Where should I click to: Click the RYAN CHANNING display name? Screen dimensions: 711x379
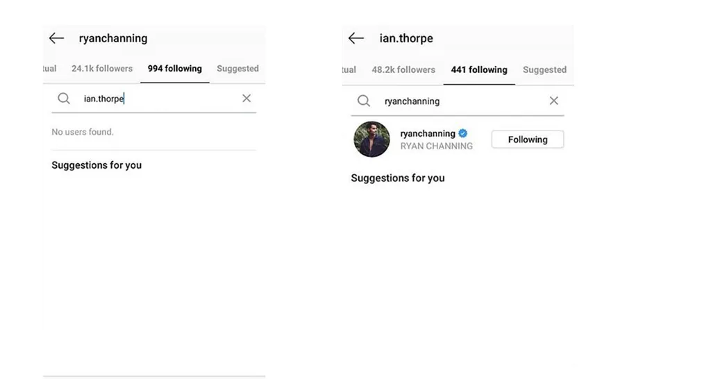click(436, 146)
